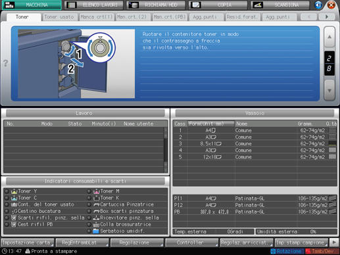Image resolution: width=340 pixels, height=255 pixels.
Task: Click the job list scrollbar
Action: [x=166, y=150]
